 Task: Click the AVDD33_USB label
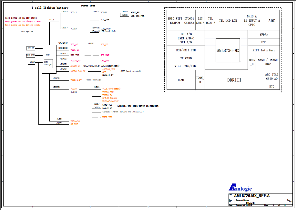coord(108,69)
